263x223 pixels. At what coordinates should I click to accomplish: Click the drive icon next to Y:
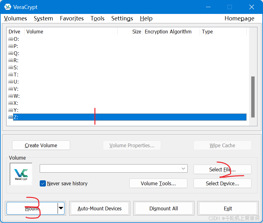point(11,110)
